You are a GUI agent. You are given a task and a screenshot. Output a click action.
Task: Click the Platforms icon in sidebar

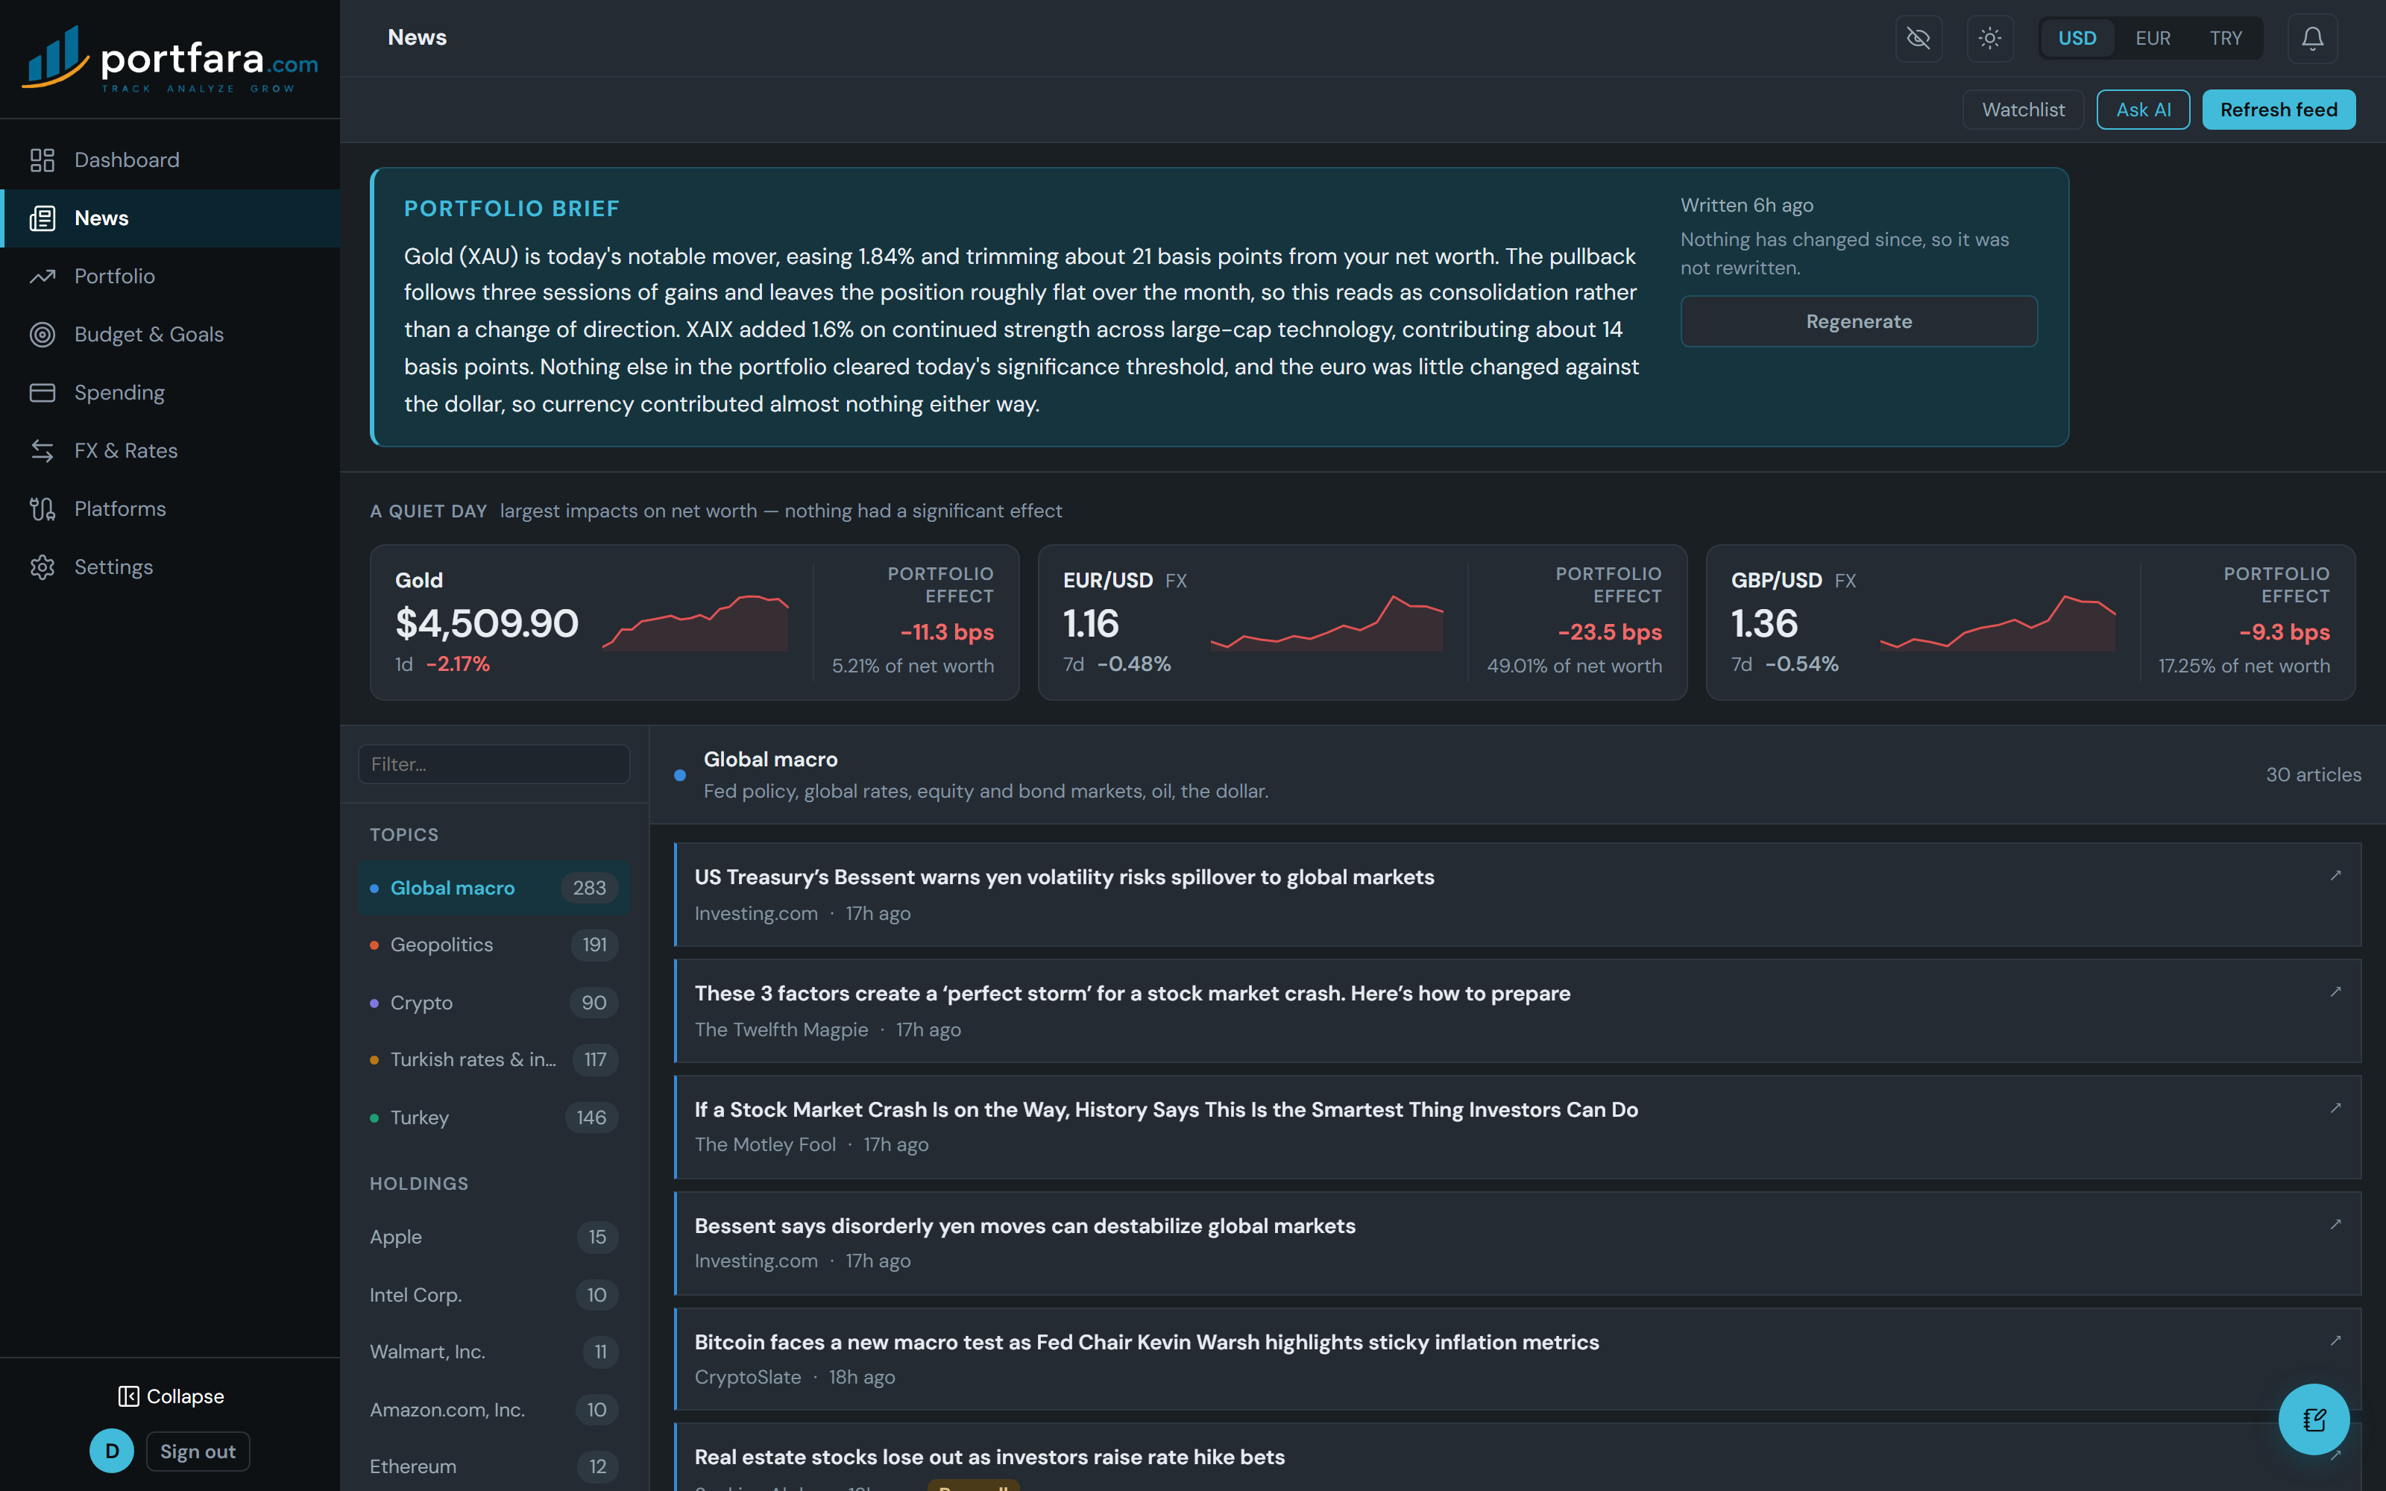[x=42, y=509]
